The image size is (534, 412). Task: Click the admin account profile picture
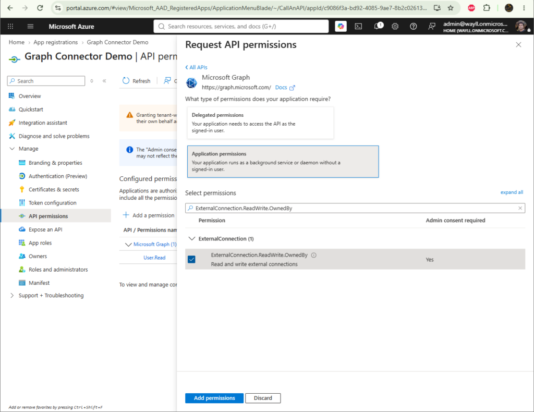521,26
